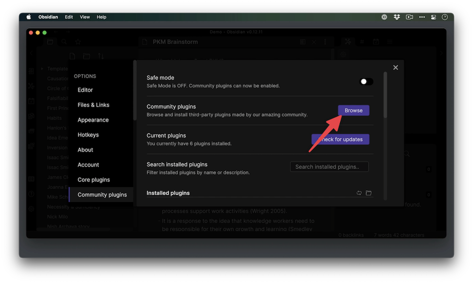Click the PKM Brainstorm note title

[175, 42]
